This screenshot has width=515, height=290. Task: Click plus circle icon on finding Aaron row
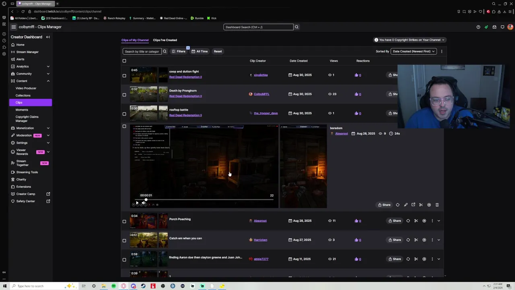click(424, 259)
